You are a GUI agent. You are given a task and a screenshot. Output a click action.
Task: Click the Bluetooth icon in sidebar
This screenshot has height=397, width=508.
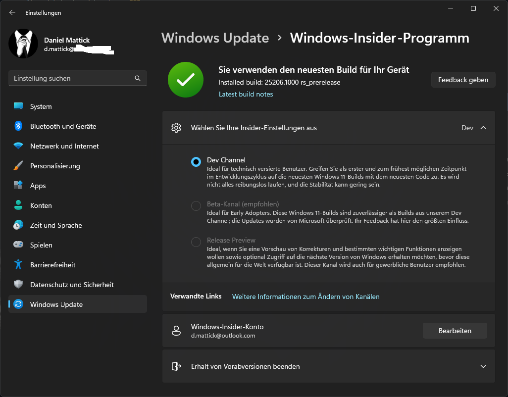(x=18, y=126)
